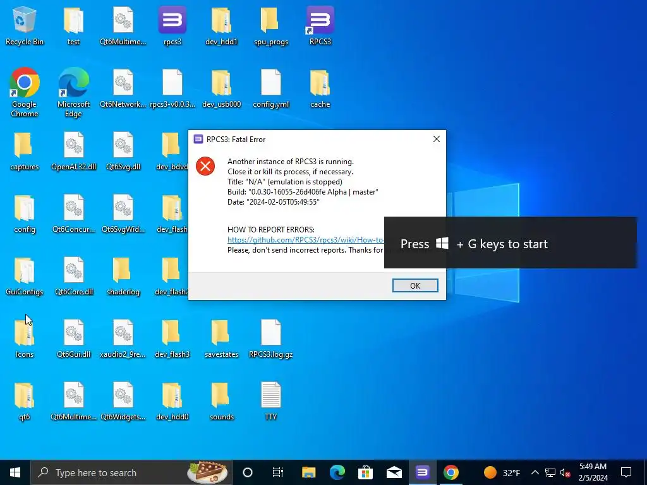
Task: Select the savestates folder
Action: pos(222,339)
